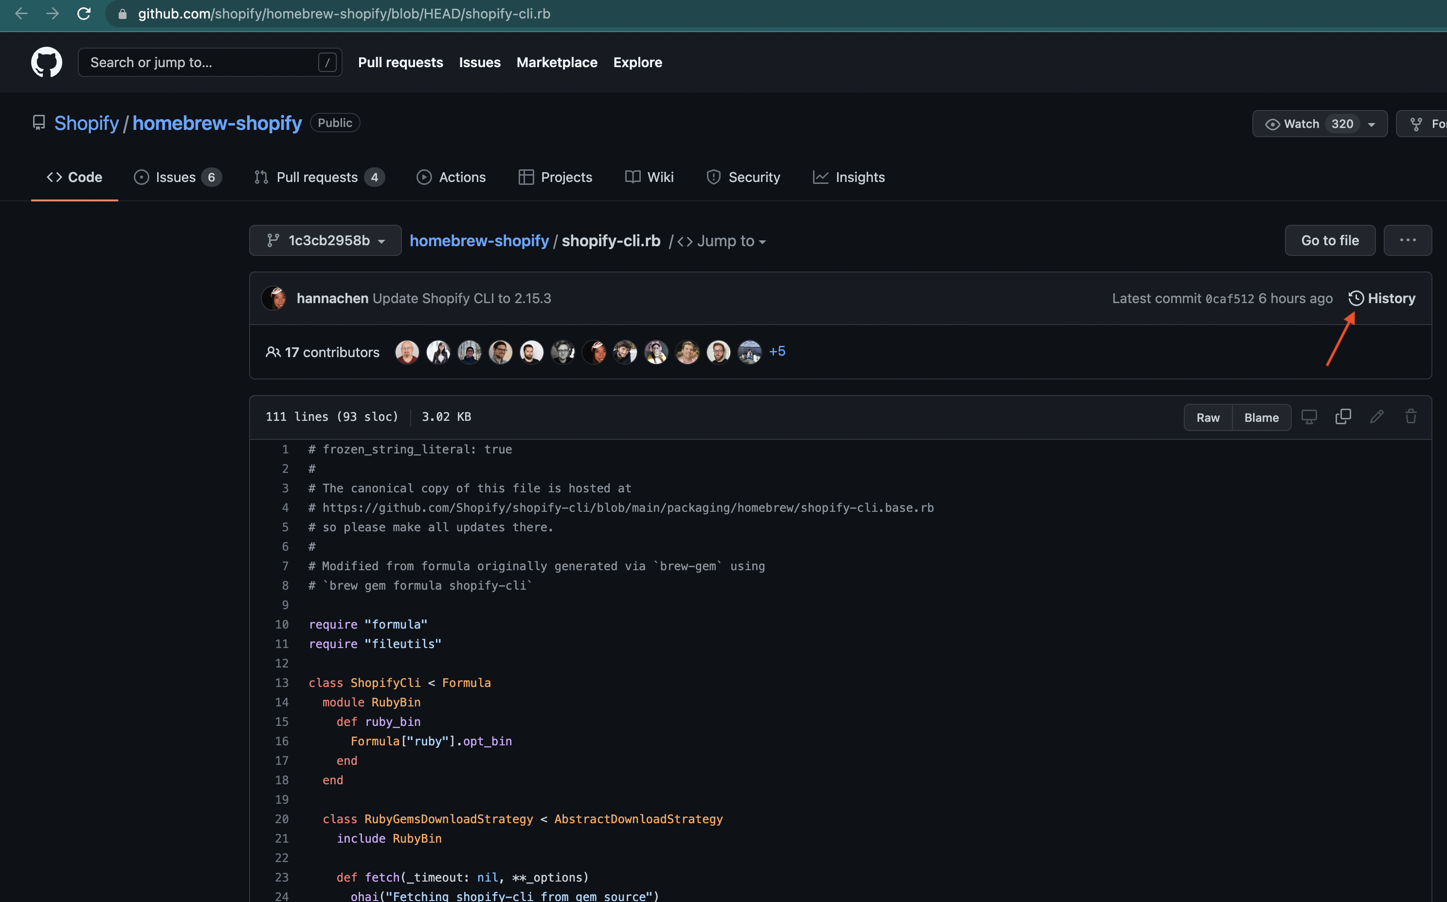Screen dimensions: 1447x902
Task: Delete the file with the trash icon
Action: (1411, 416)
